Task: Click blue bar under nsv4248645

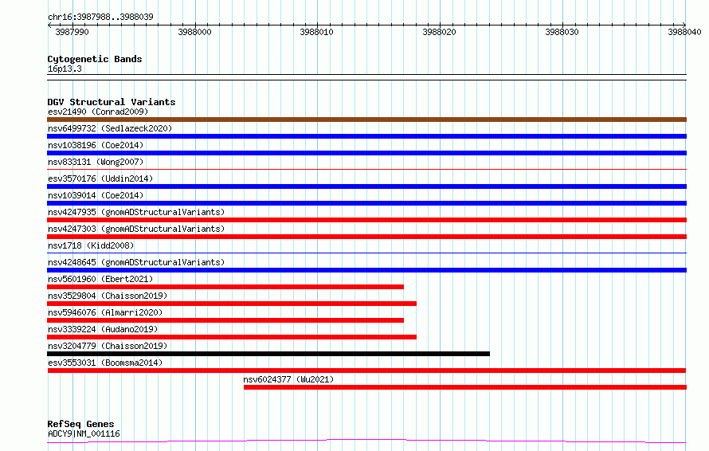Action: tap(366, 270)
